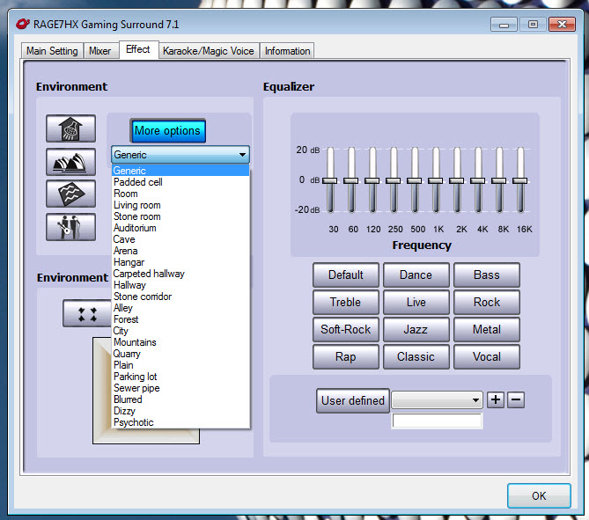The image size is (589, 520).
Task: Apply the Default equalizer preset
Action: point(346,275)
